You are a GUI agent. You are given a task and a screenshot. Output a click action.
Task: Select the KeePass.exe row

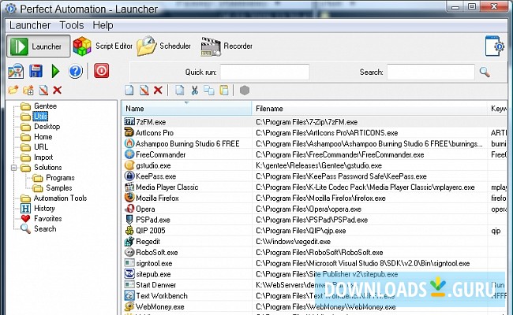[x=314, y=176]
